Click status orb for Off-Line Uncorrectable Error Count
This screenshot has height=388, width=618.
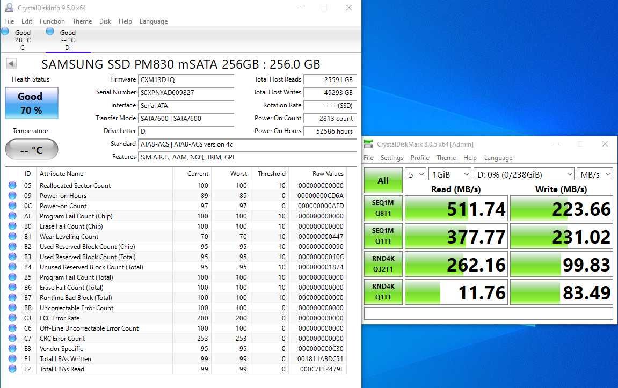coord(12,328)
